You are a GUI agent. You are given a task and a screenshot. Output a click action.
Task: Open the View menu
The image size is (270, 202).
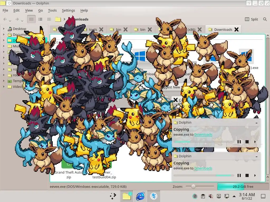[29, 11]
